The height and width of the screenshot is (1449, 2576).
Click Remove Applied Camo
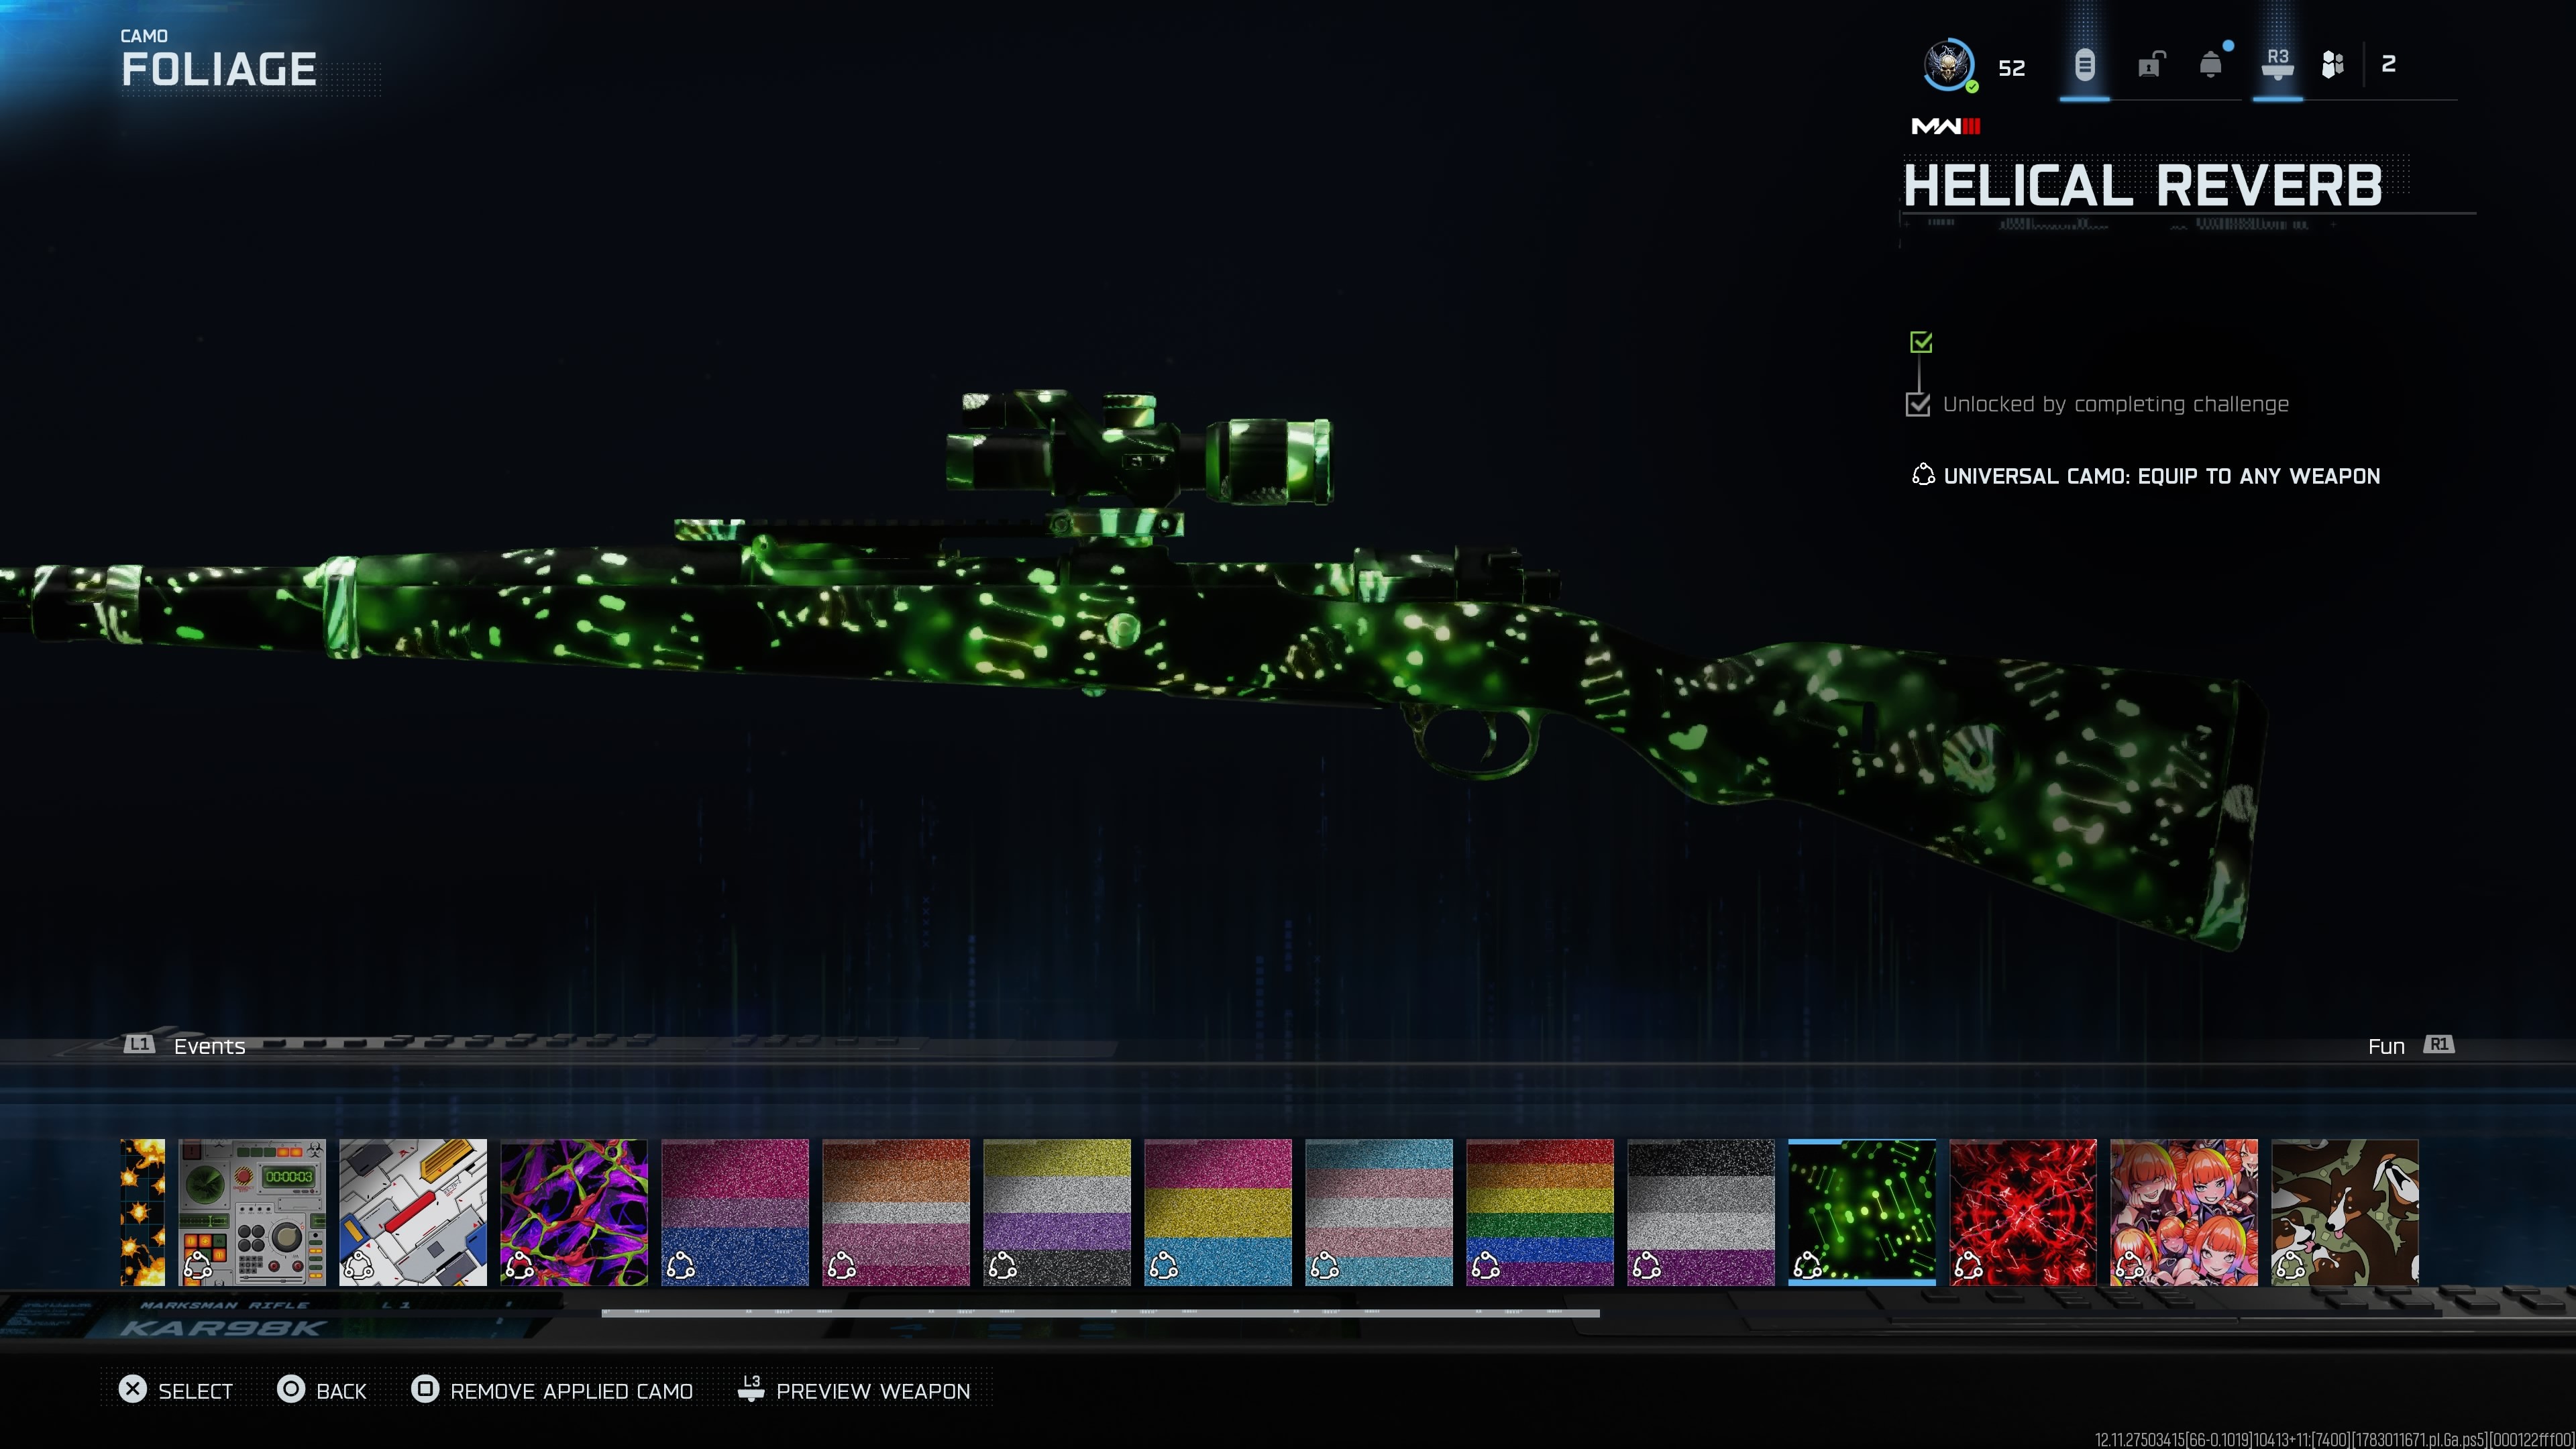(552, 1391)
